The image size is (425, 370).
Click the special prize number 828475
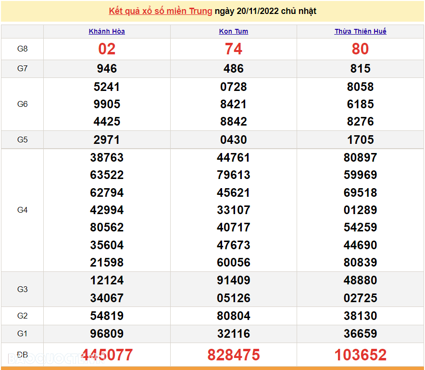[x=233, y=355]
